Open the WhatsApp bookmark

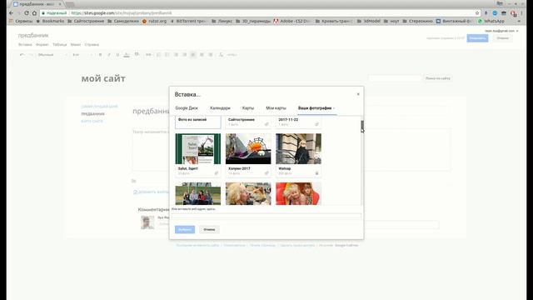click(x=491, y=21)
